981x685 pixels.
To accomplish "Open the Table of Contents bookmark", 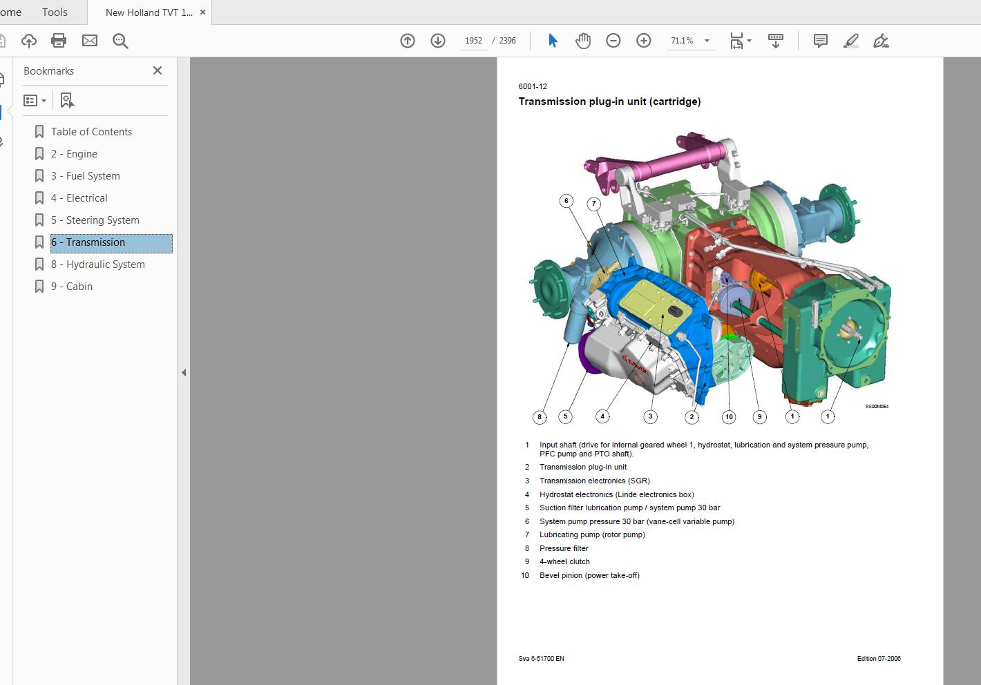I will point(91,132).
